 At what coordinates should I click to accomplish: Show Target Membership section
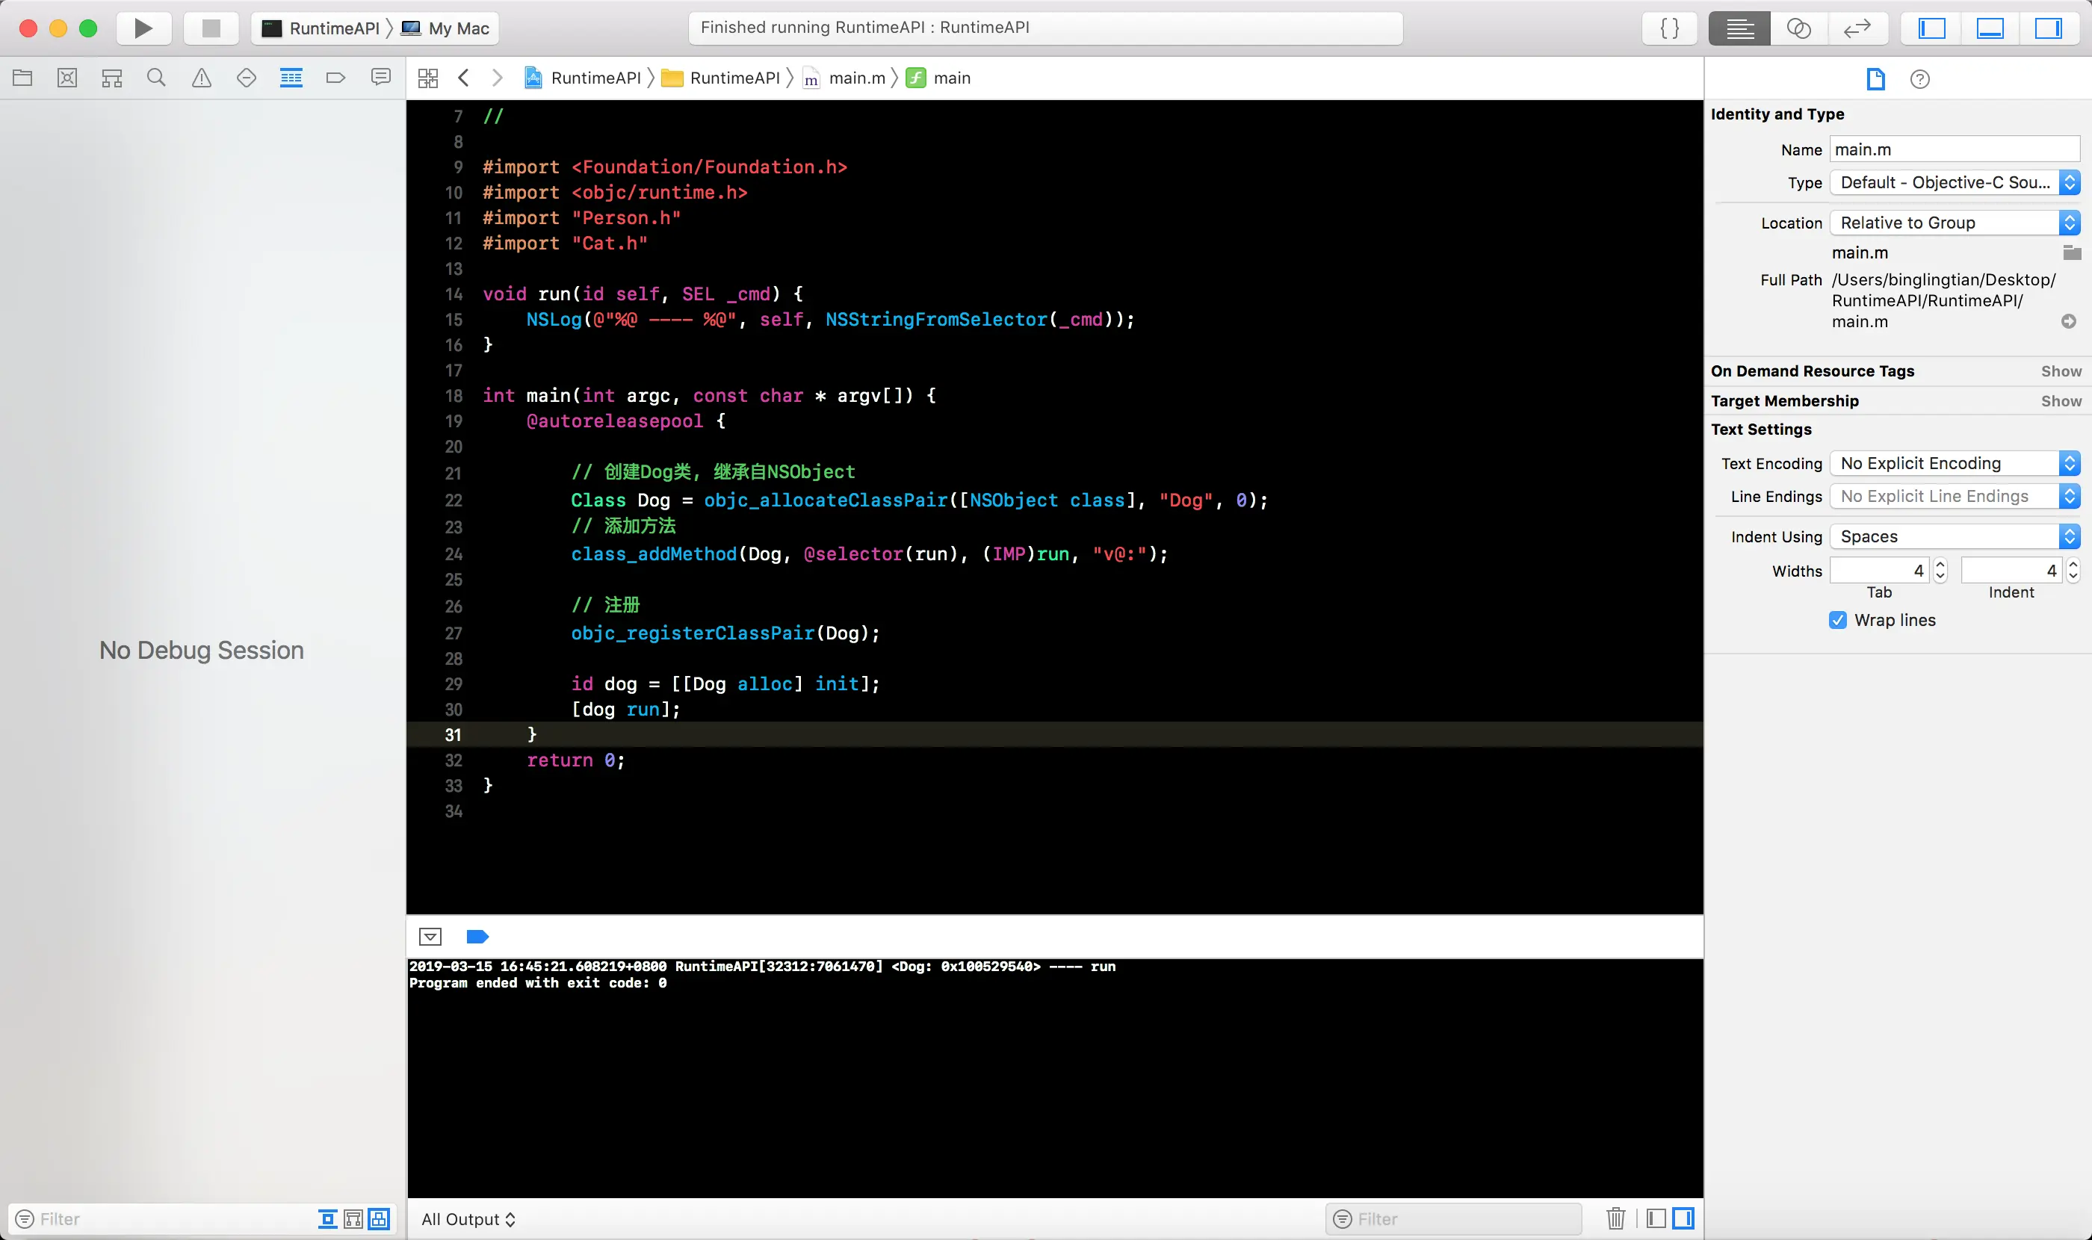pyautogui.click(x=2060, y=401)
